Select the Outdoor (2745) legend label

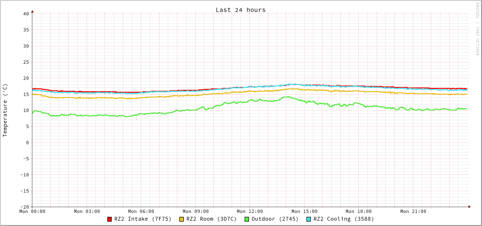(275, 219)
